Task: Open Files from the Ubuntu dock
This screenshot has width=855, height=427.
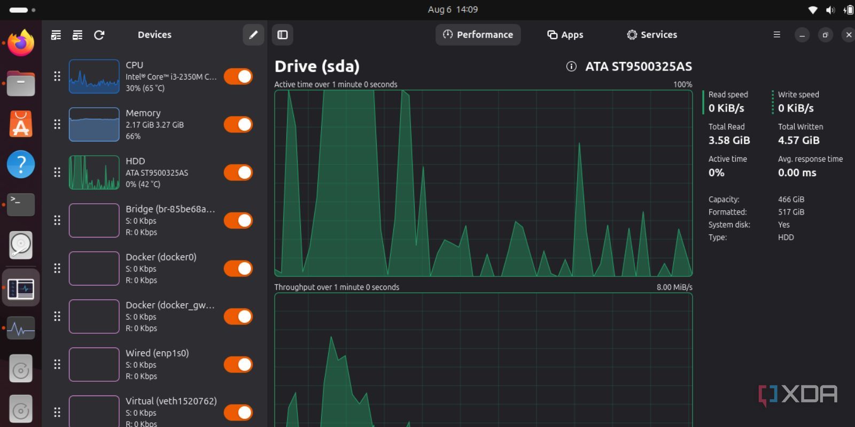Action: click(x=21, y=83)
